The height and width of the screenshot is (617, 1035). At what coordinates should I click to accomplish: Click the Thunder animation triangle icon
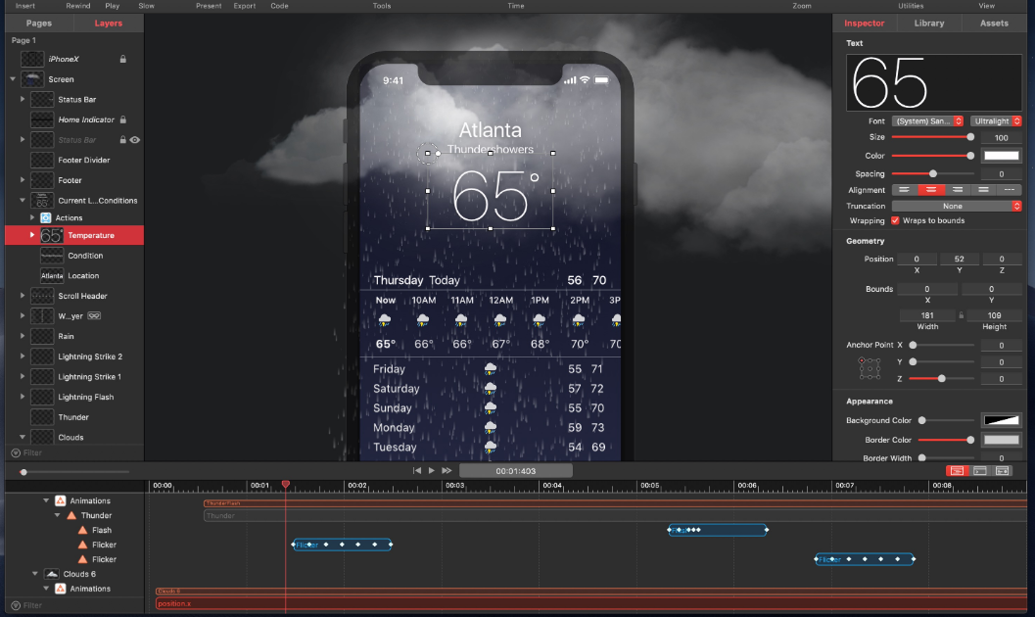pos(71,515)
